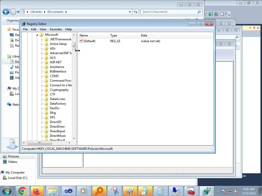This screenshot has width=262, height=196.
Task: Click the pin icon on the yellow panel header
Action: pos(254,28)
